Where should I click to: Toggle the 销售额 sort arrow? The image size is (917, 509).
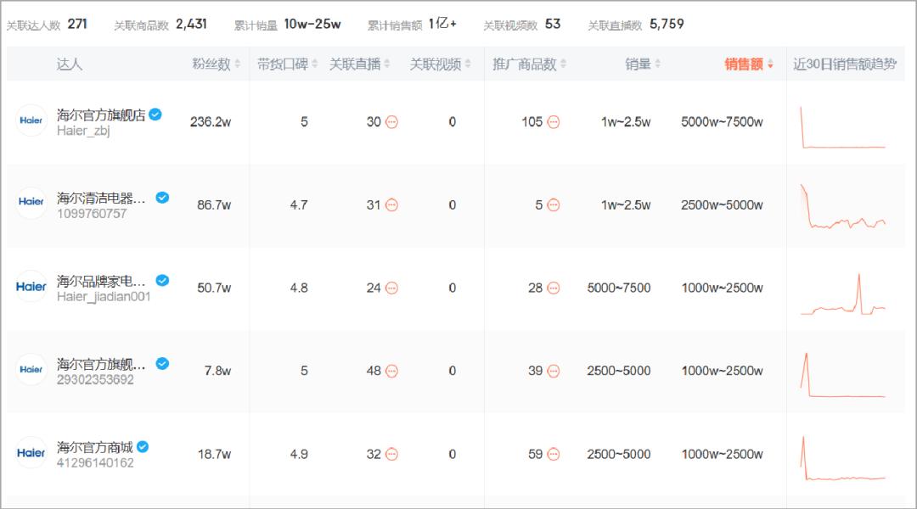point(770,64)
